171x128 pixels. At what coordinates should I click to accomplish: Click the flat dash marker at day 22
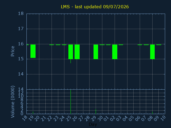pyautogui.click(x=52, y=45)
